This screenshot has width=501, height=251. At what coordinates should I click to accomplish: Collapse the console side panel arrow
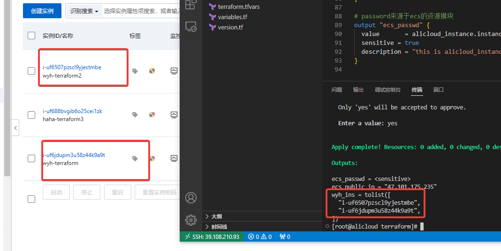[15, 128]
